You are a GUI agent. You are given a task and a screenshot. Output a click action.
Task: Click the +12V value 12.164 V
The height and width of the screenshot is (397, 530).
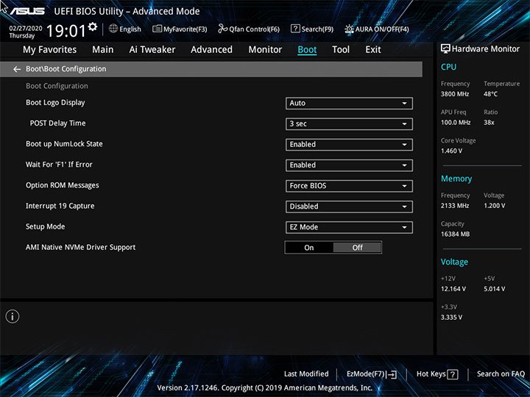(x=453, y=289)
